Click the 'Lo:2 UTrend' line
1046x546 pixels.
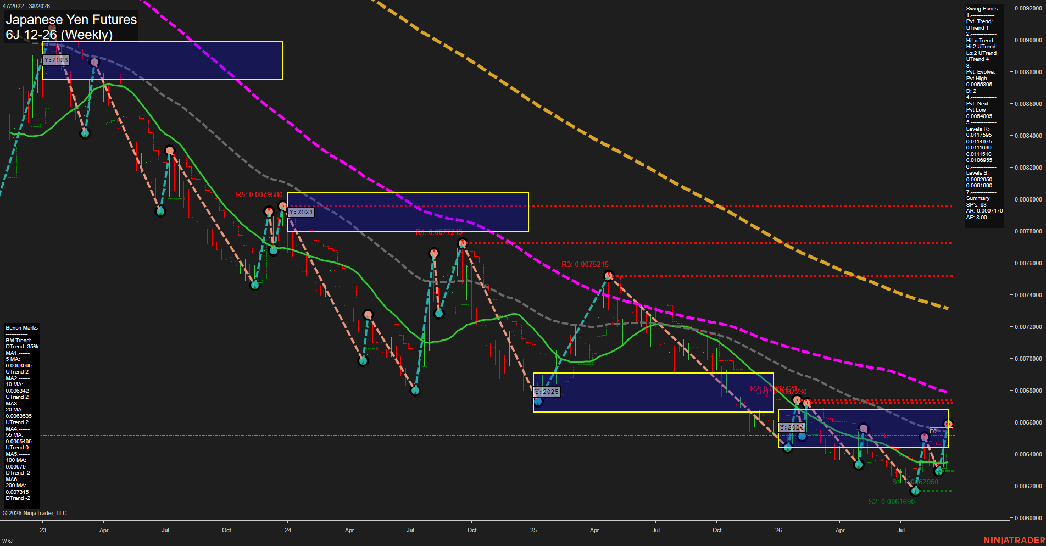click(981, 53)
